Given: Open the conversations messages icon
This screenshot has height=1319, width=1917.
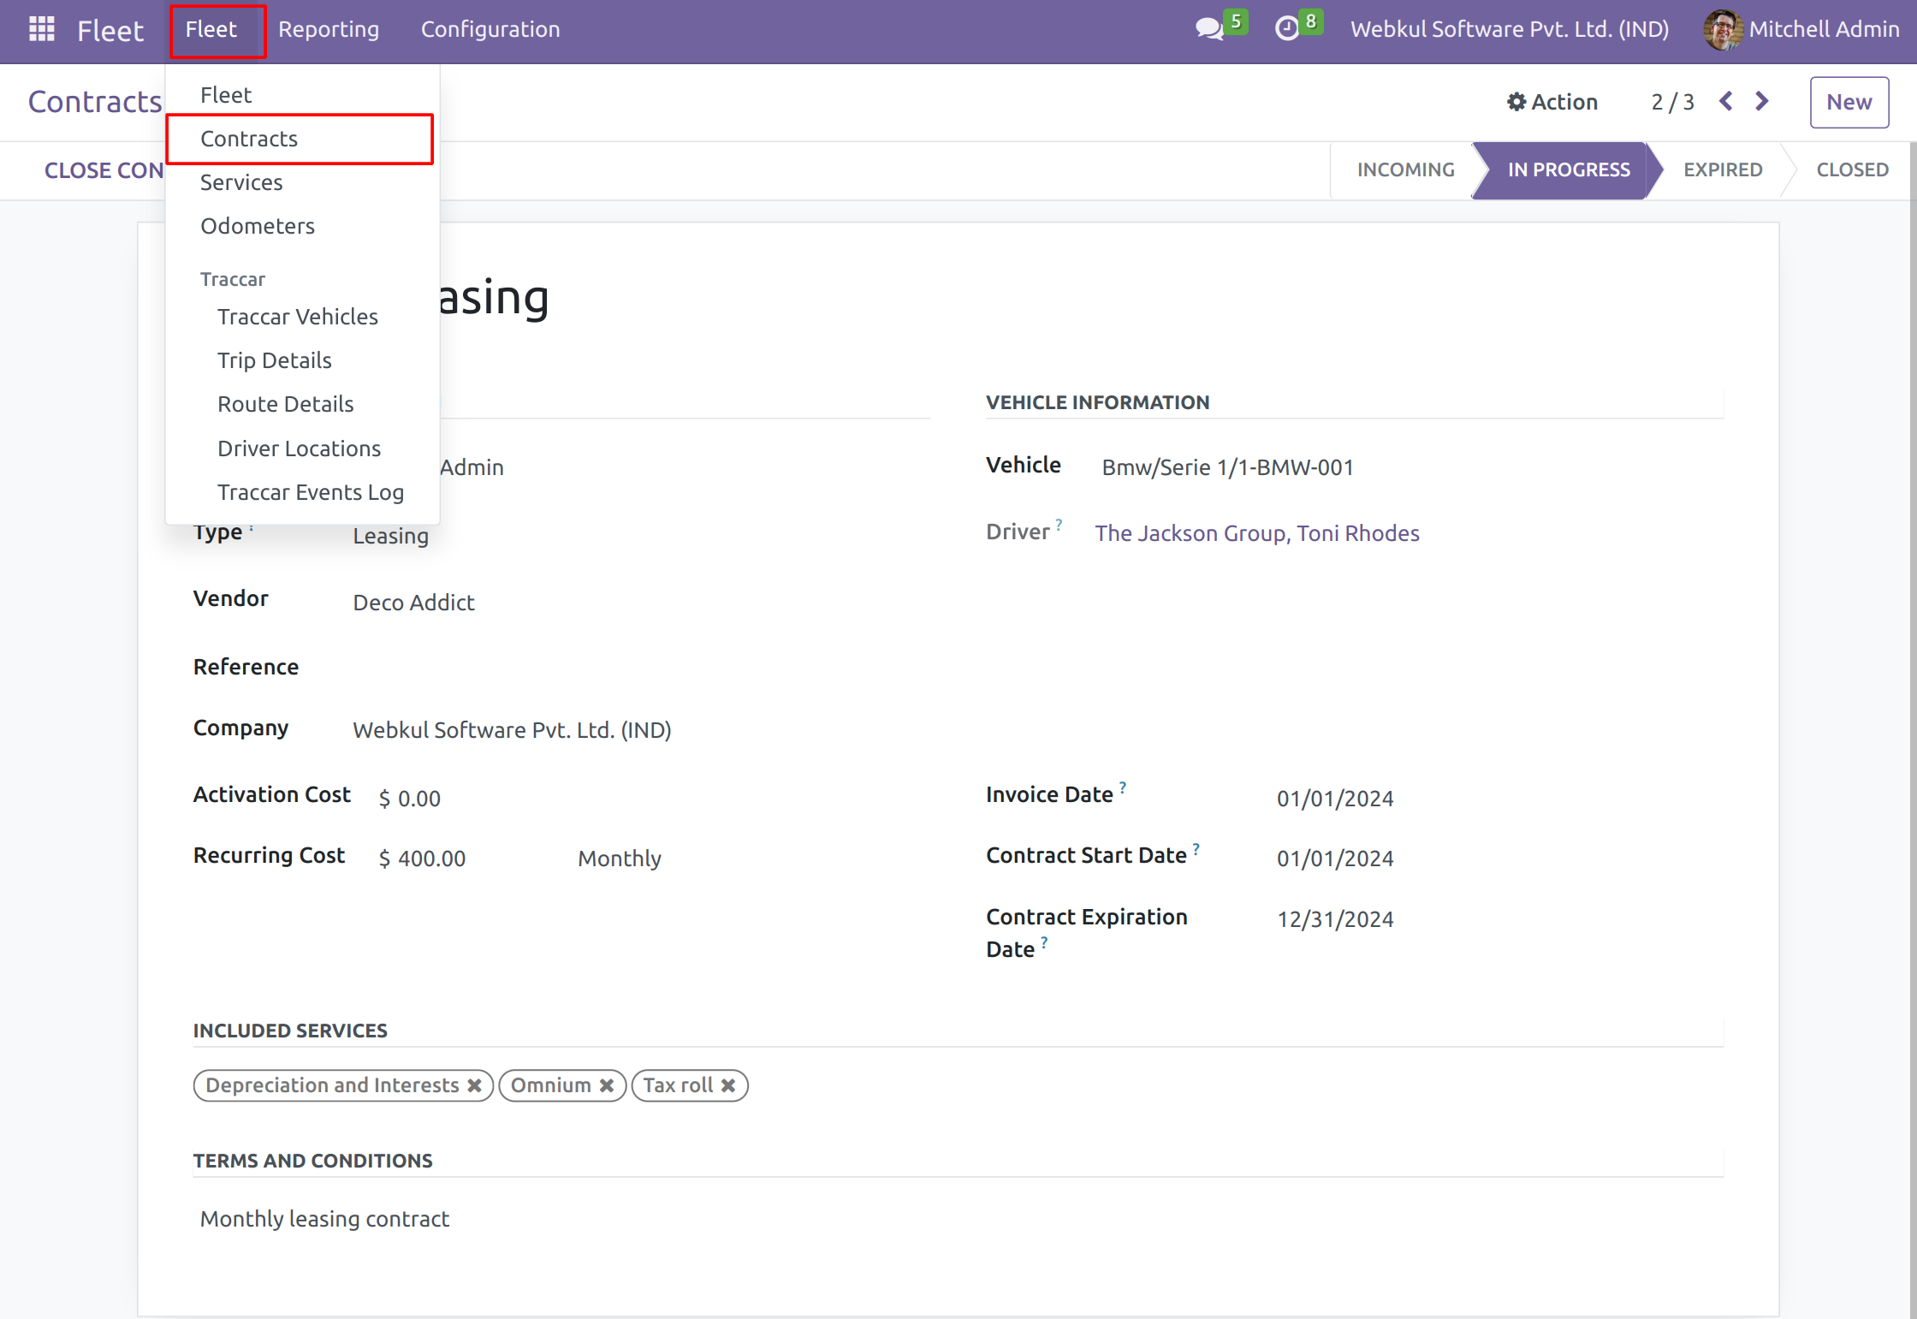Looking at the screenshot, I should pyautogui.click(x=1208, y=29).
